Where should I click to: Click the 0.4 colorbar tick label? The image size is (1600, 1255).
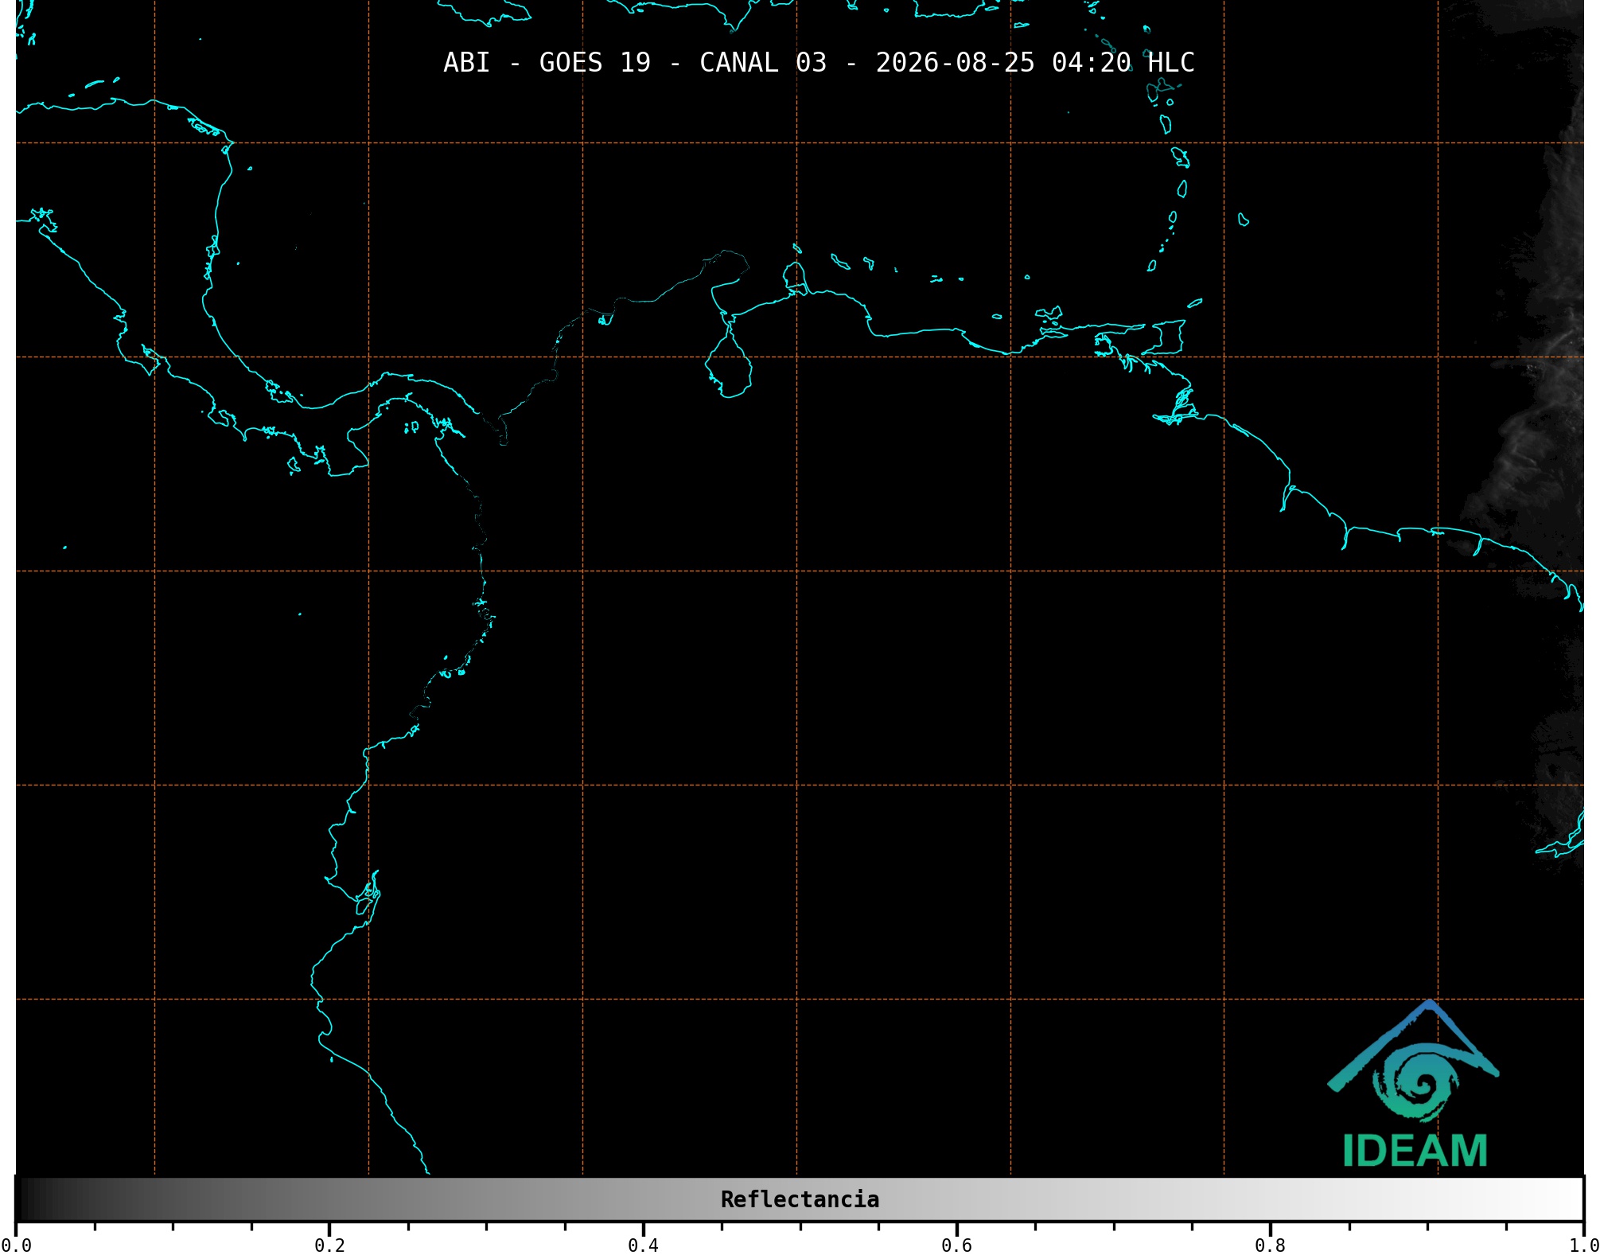[643, 1245]
